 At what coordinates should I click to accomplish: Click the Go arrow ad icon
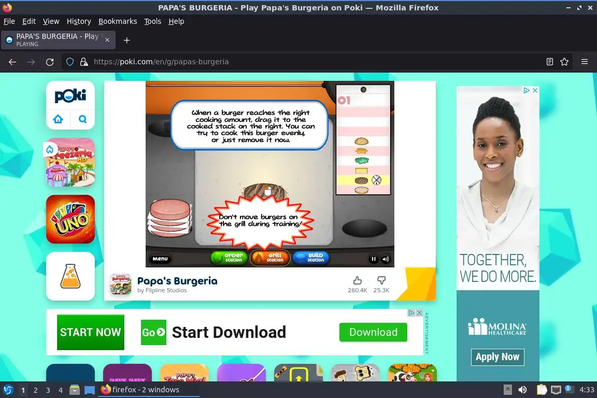pos(153,333)
